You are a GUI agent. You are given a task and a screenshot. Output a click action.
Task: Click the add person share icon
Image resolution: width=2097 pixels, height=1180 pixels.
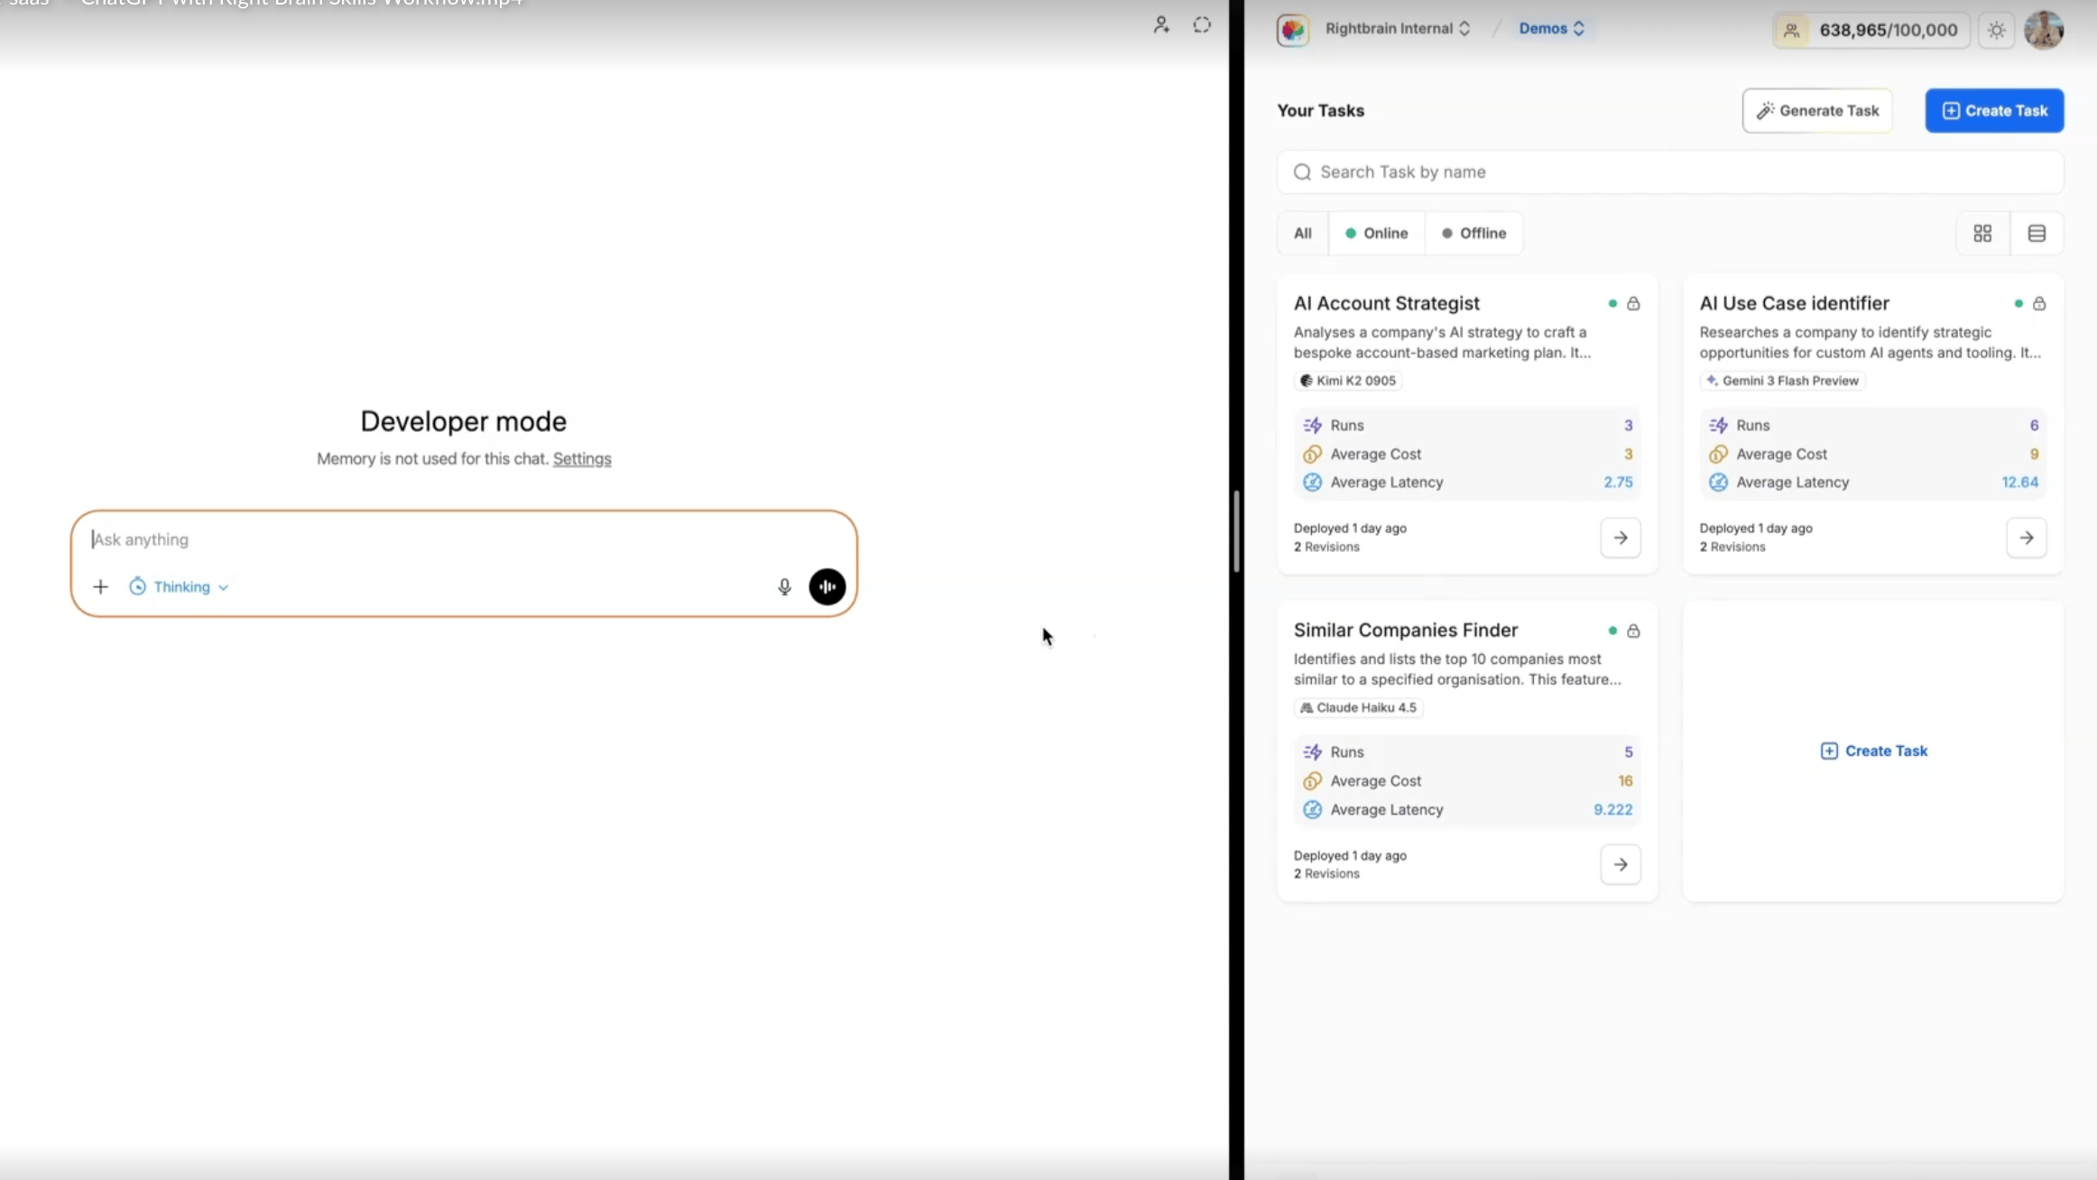[1161, 25]
